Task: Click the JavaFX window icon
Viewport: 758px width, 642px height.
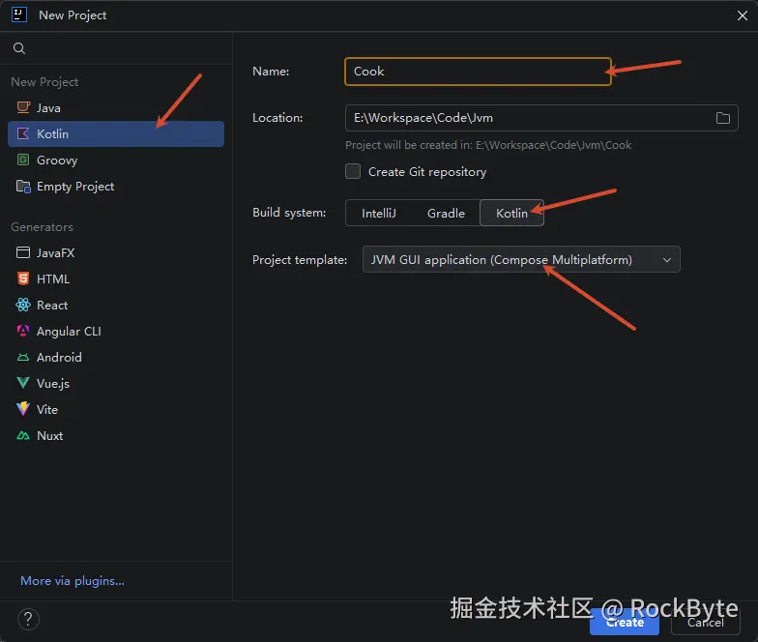Action: point(23,252)
